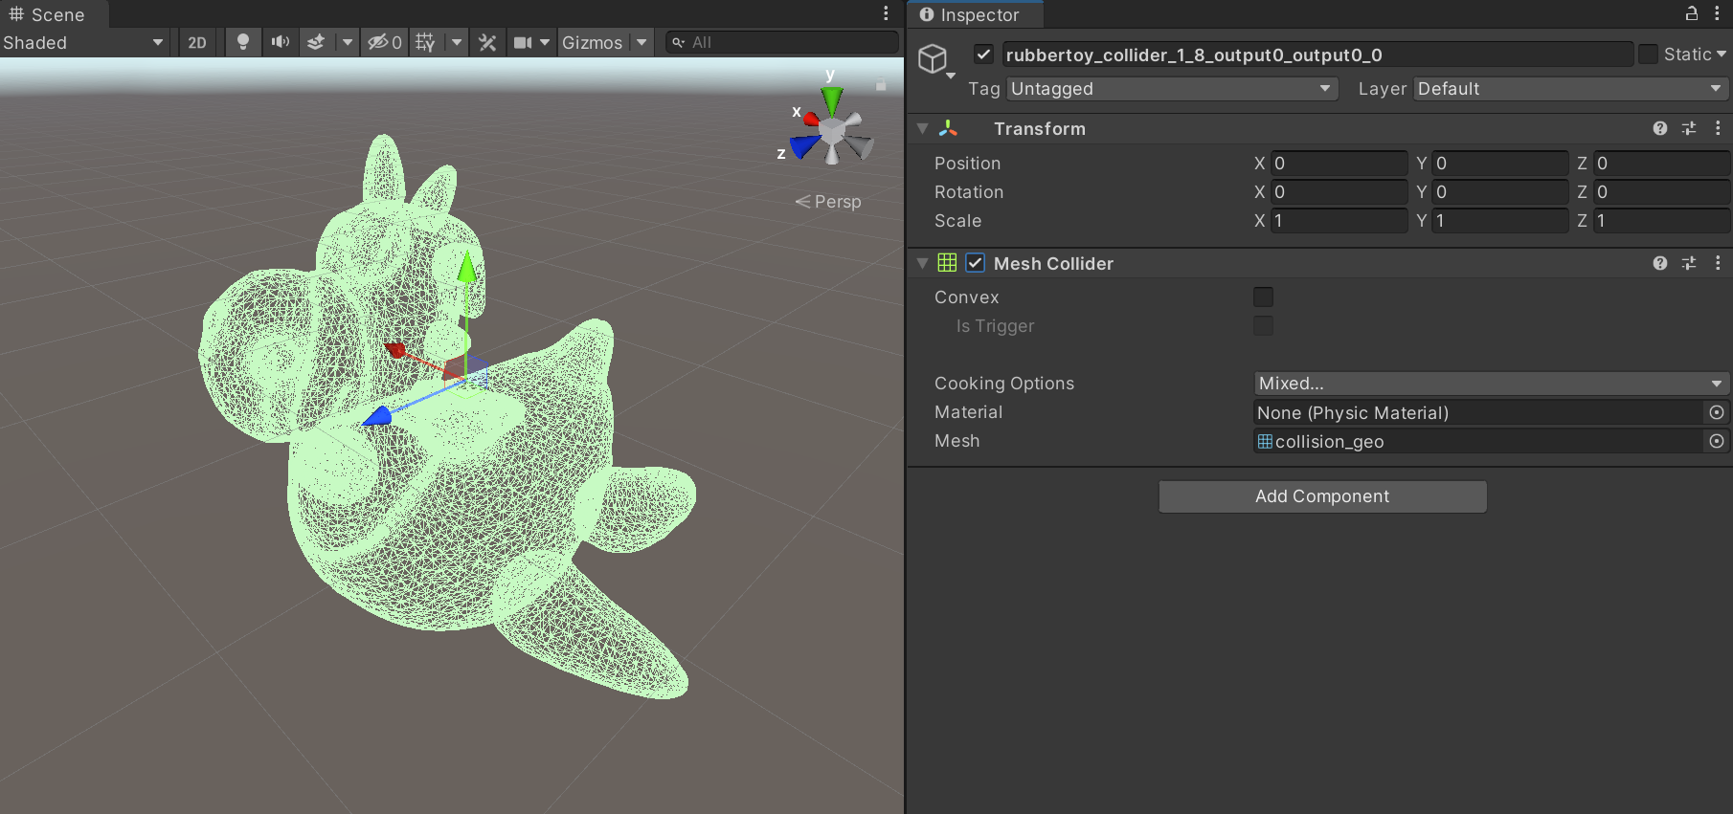Toggle 2D view mode
This screenshot has height=814, width=1733.
(x=197, y=42)
